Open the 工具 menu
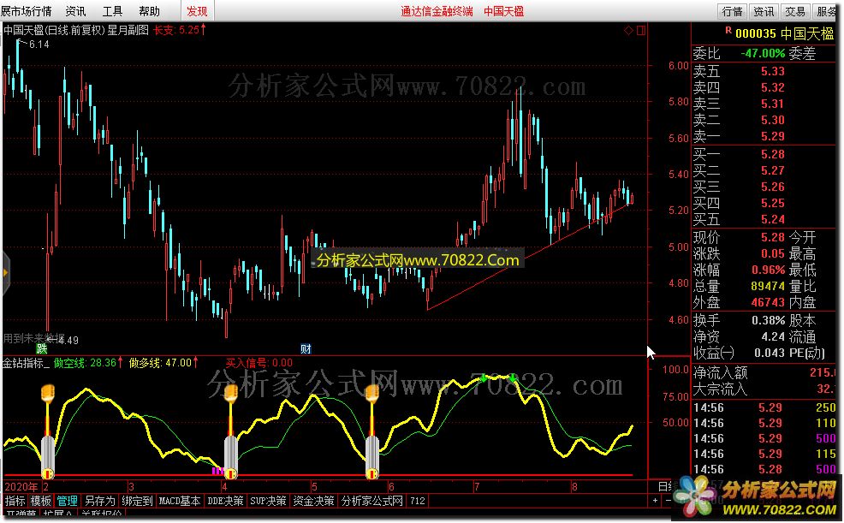The height and width of the screenshot is (523, 844). tap(112, 11)
